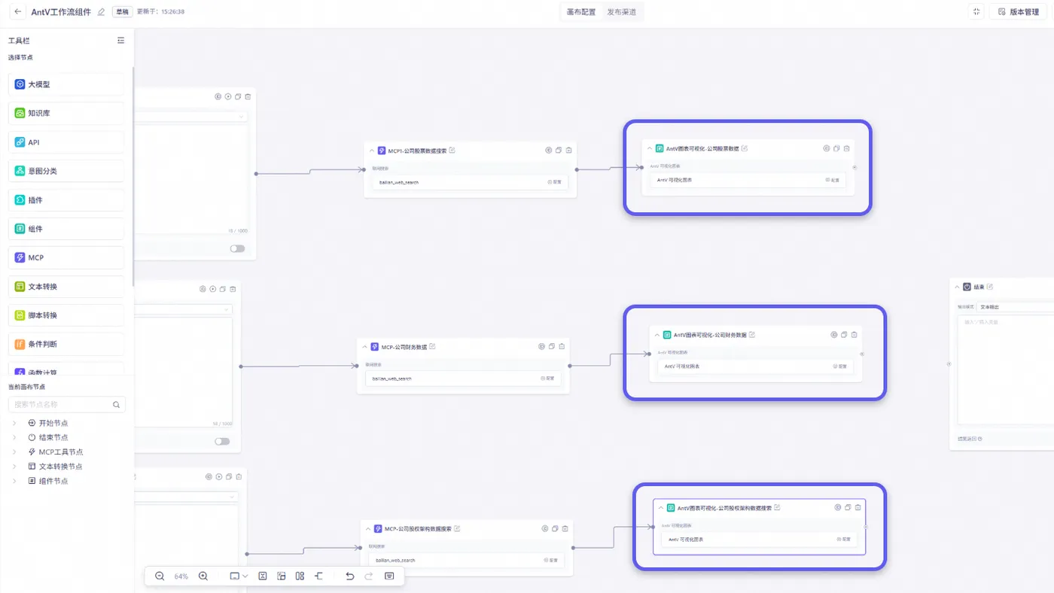Select the MCP node in toolbar

[x=66, y=257]
